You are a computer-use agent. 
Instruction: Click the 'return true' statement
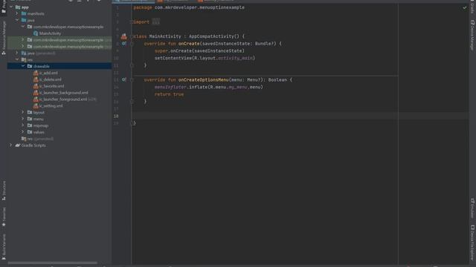(x=169, y=94)
